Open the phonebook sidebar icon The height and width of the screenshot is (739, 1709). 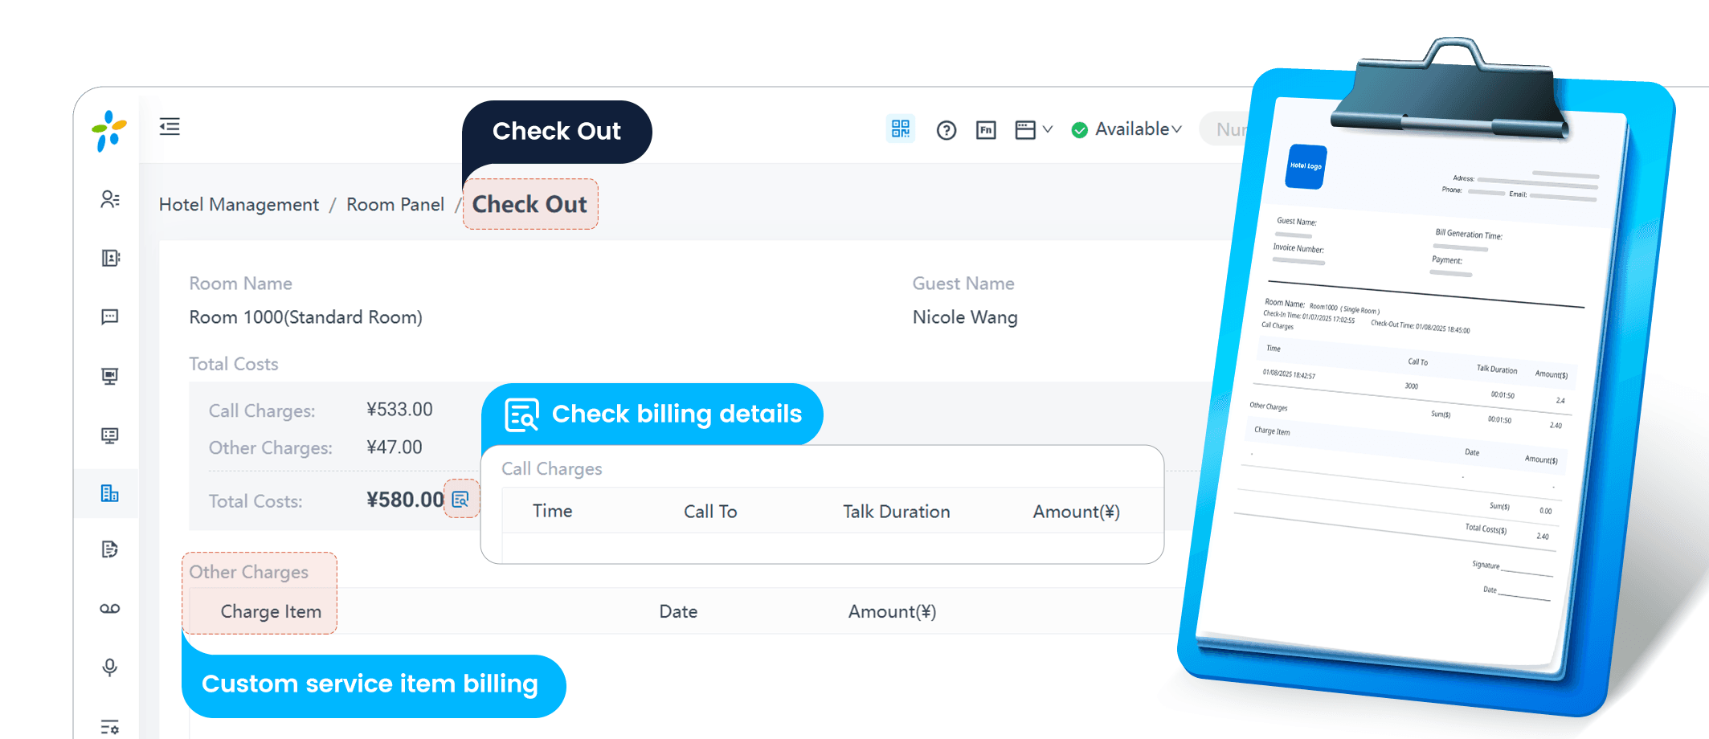tap(110, 258)
